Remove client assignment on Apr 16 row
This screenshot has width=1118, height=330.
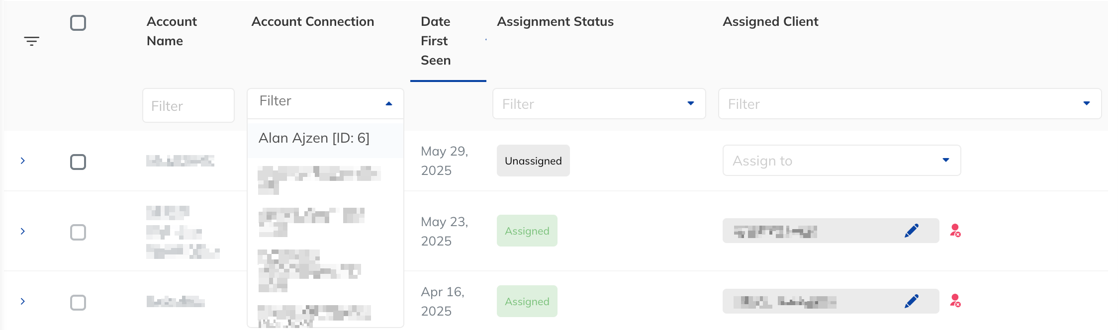pos(955,301)
